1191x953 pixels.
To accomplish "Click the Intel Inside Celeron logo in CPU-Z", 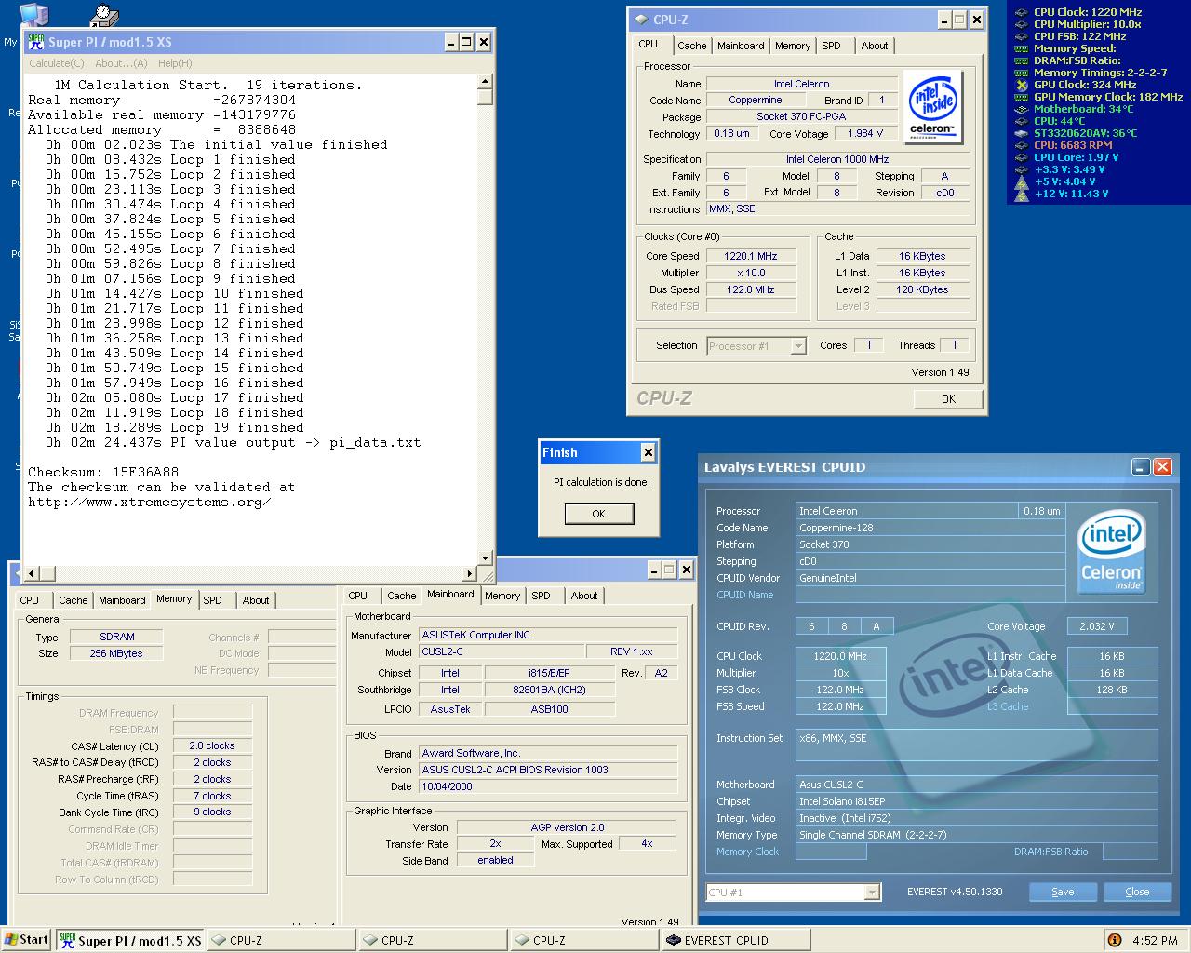I will pos(931,108).
